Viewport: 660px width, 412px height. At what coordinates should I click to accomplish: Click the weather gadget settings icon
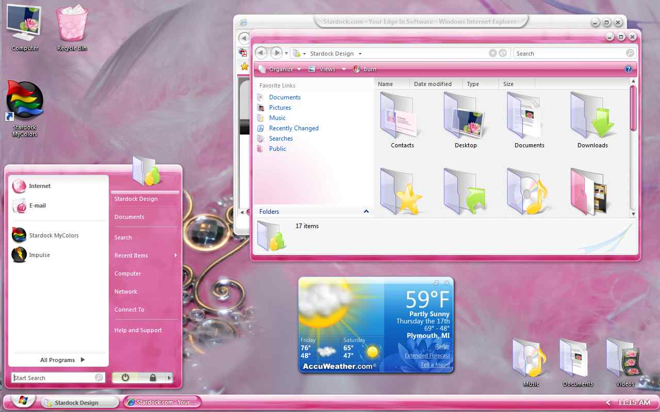coord(437,283)
